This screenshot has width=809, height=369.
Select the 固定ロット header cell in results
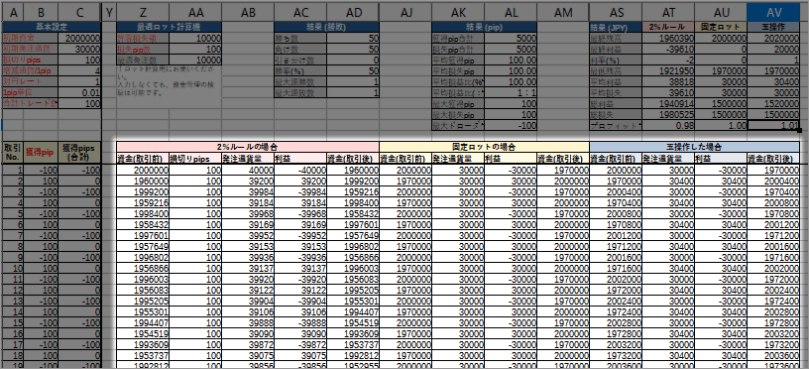[x=720, y=27]
